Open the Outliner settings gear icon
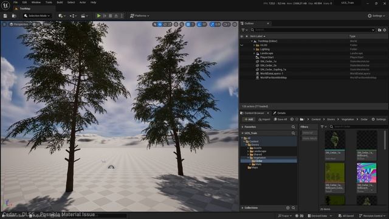389x219 pixels. (385, 30)
